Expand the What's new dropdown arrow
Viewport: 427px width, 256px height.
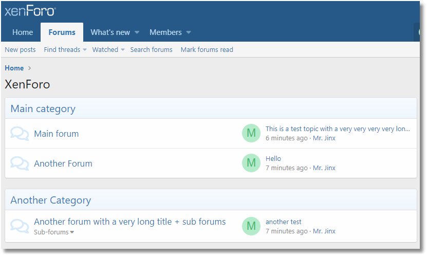pos(137,32)
